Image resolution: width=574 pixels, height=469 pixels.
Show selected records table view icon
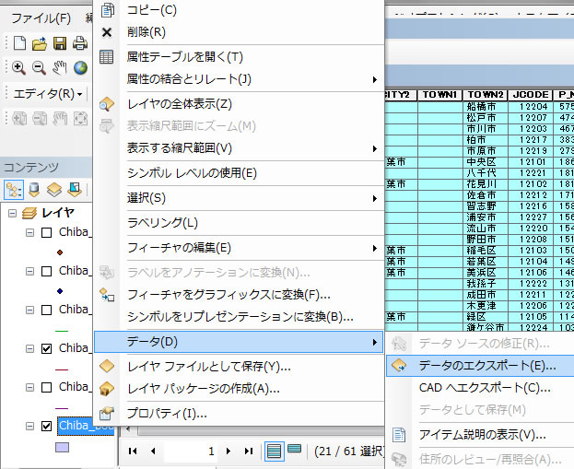coord(294,451)
